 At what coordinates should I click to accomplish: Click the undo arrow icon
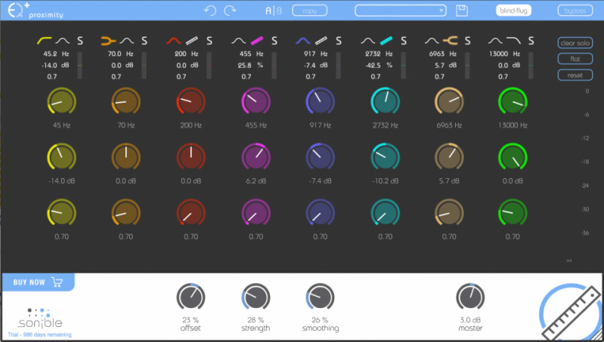click(x=210, y=11)
